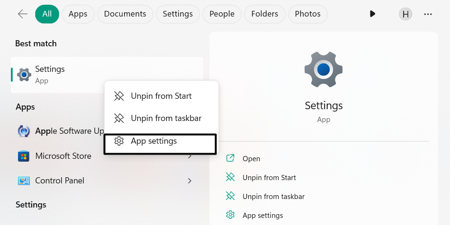Click the back arrow in search header

click(22, 14)
